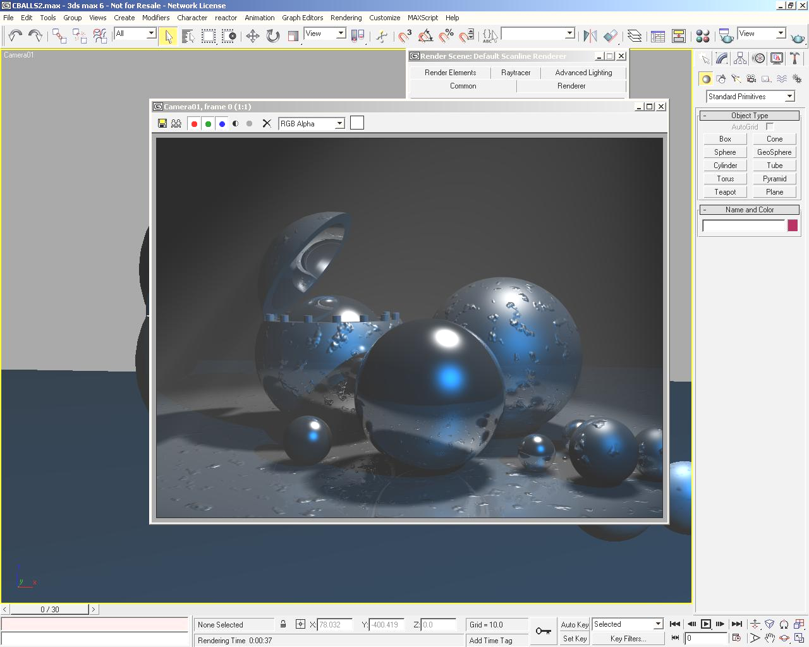Open the Material Editor spheres icon
This screenshot has height=647, width=809.
(x=702, y=36)
